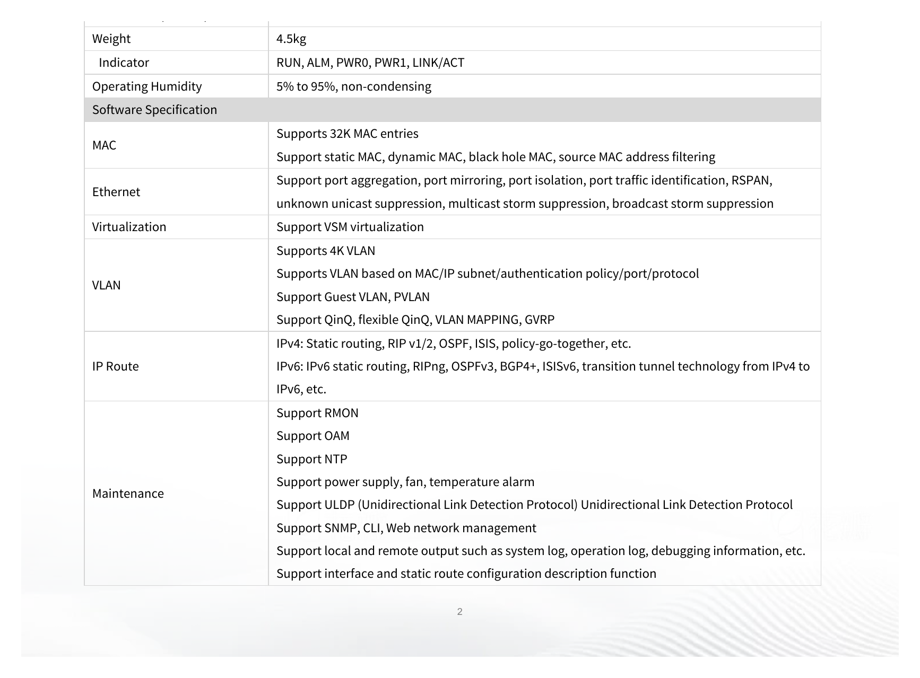920x678 pixels.
Task: Select the Supports 32K MAC entries line
Action: [x=347, y=134]
